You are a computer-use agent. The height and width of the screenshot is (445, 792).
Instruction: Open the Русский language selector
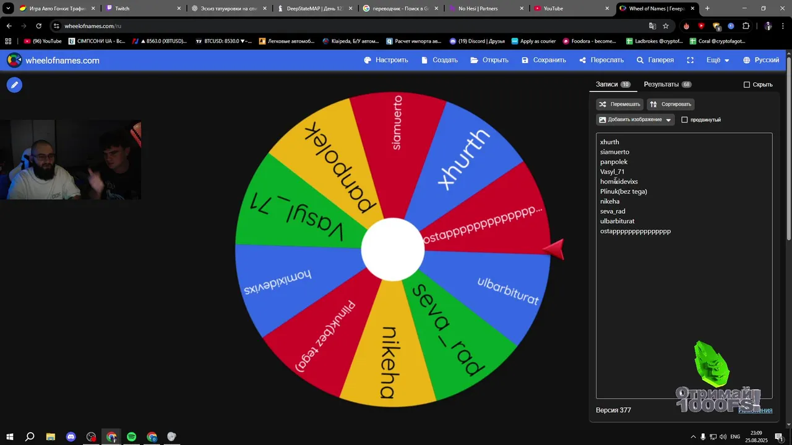(x=761, y=60)
